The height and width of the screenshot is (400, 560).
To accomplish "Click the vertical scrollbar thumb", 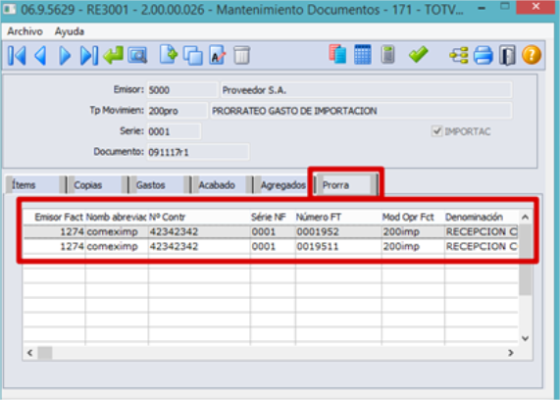I will (525, 259).
